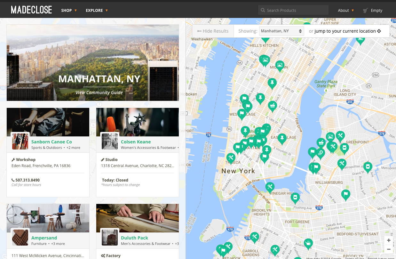Click the jar marker below Greenpoint label
This screenshot has width=396, height=259.
(344, 148)
